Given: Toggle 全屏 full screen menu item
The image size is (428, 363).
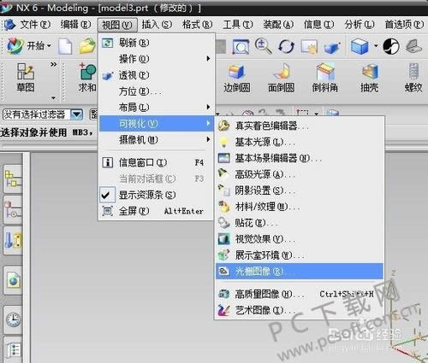Looking at the screenshot, I should (x=156, y=211).
